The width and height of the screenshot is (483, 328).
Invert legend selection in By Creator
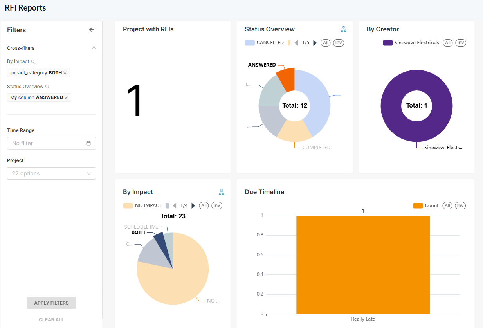click(461, 43)
